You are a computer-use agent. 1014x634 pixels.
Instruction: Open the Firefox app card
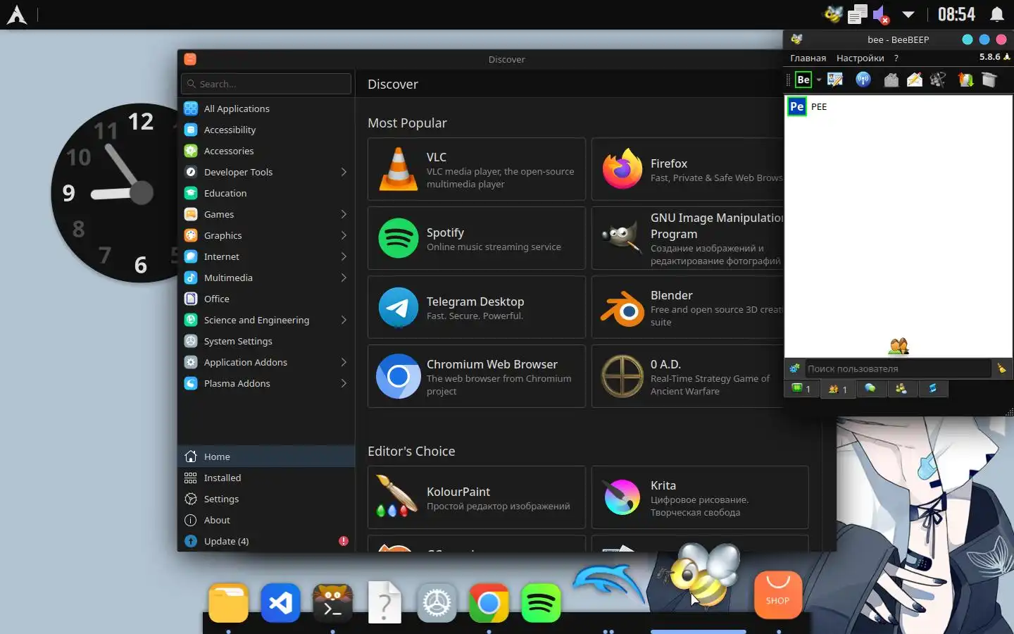pos(687,169)
